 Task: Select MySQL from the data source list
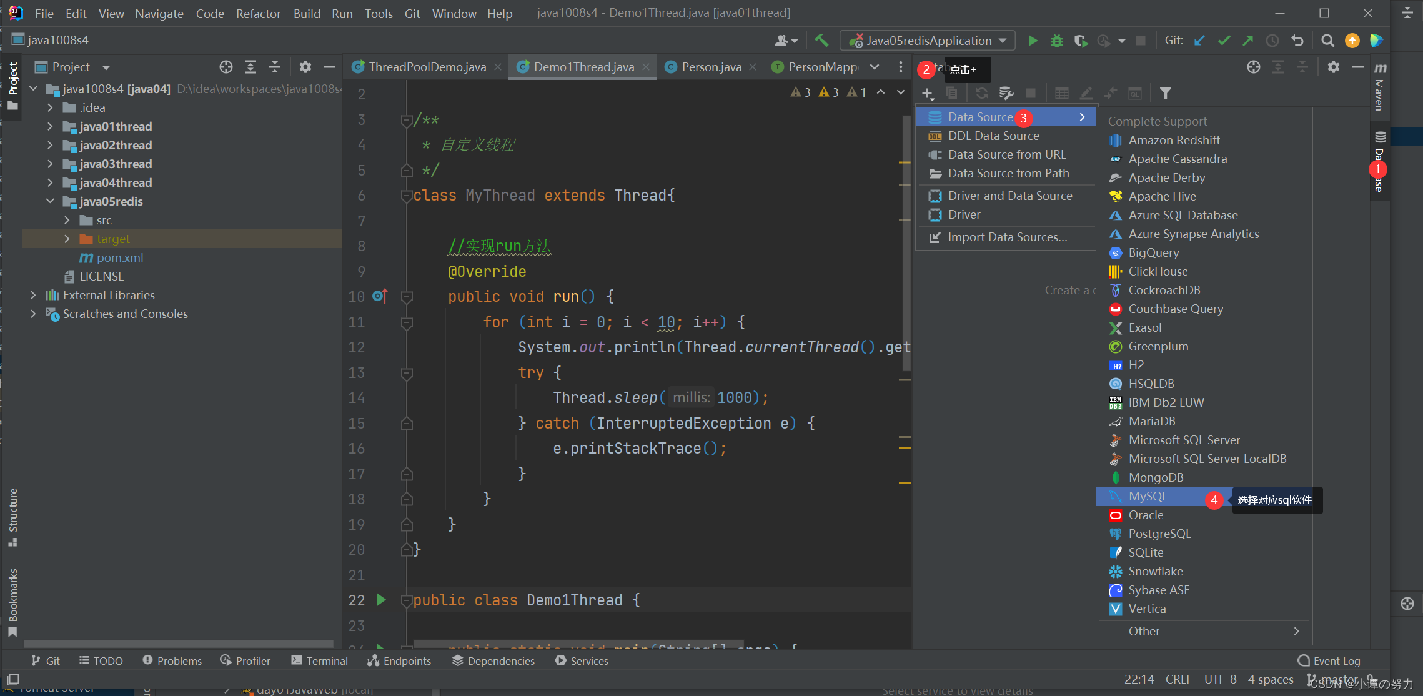coord(1146,495)
